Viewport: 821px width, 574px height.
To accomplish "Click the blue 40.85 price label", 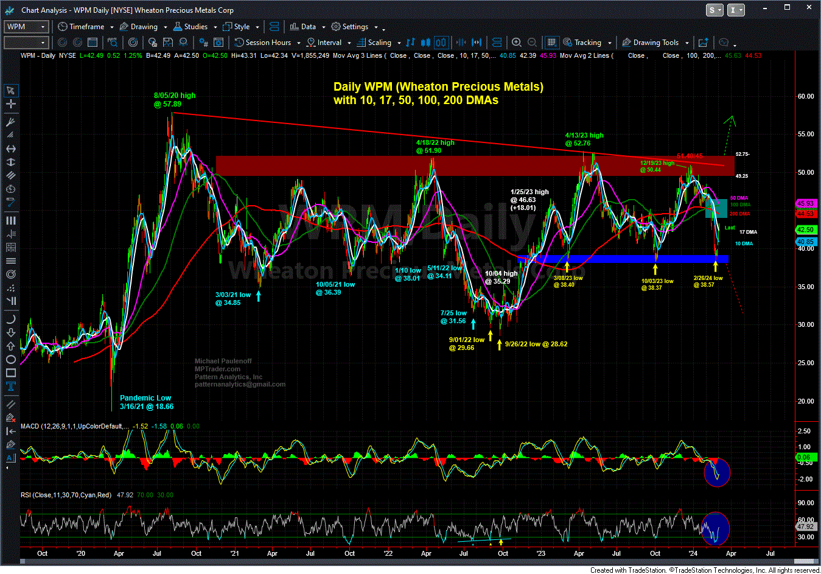I will click(805, 242).
